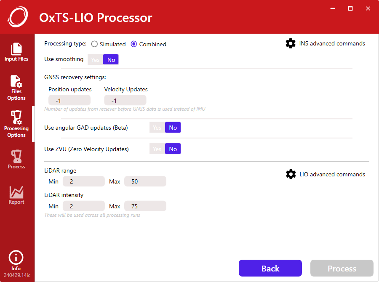Image resolution: width=379 pixels, height=282 pixels.
Task: Click the LIO advanced commands gear icon
Action: click(291, 174)
